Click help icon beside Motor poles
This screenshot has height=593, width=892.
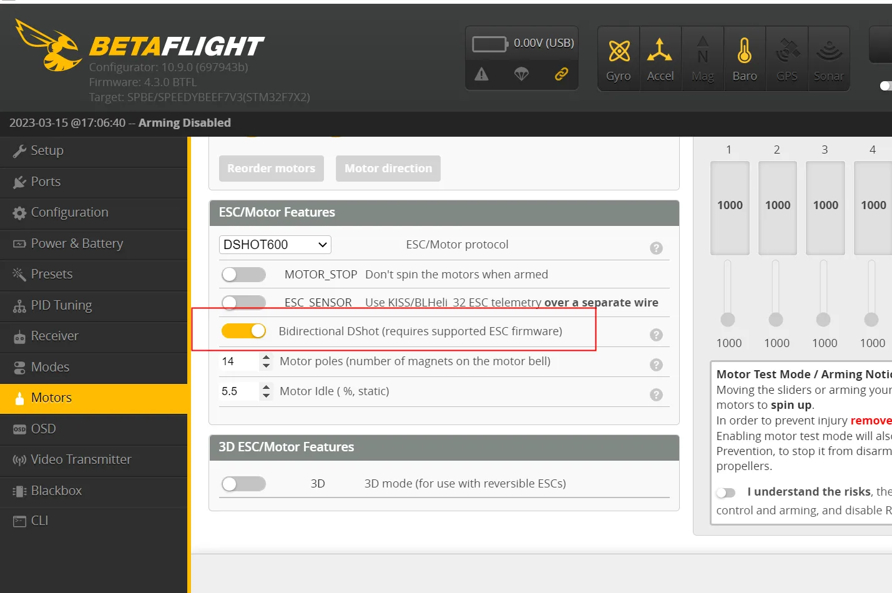click(656, 365)
